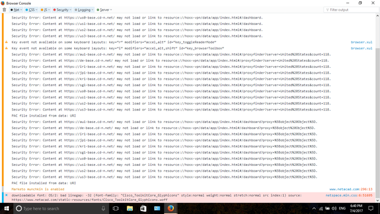Select sg1-base.cd-n.net proxyfinder security error line
Viewport: 380px width, 214px height.
[x=171, y=85]
